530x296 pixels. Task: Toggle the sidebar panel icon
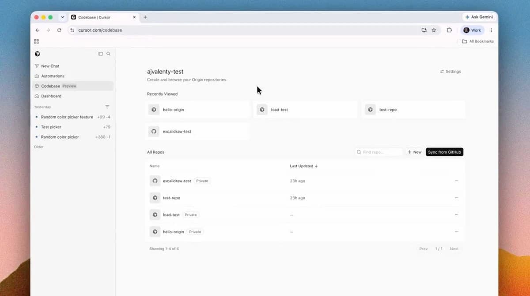tap(101, 54)
